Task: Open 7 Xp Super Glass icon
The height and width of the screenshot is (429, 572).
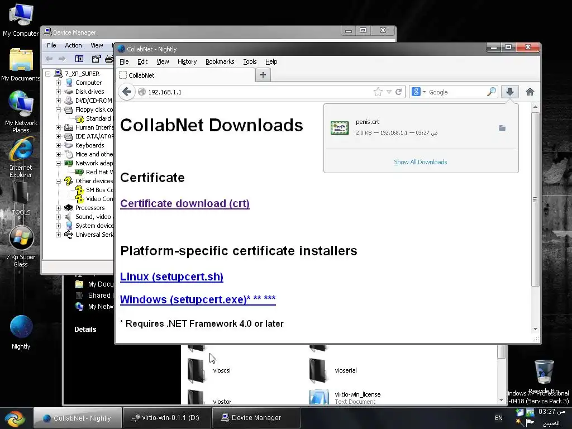Action: coord(21,246)
